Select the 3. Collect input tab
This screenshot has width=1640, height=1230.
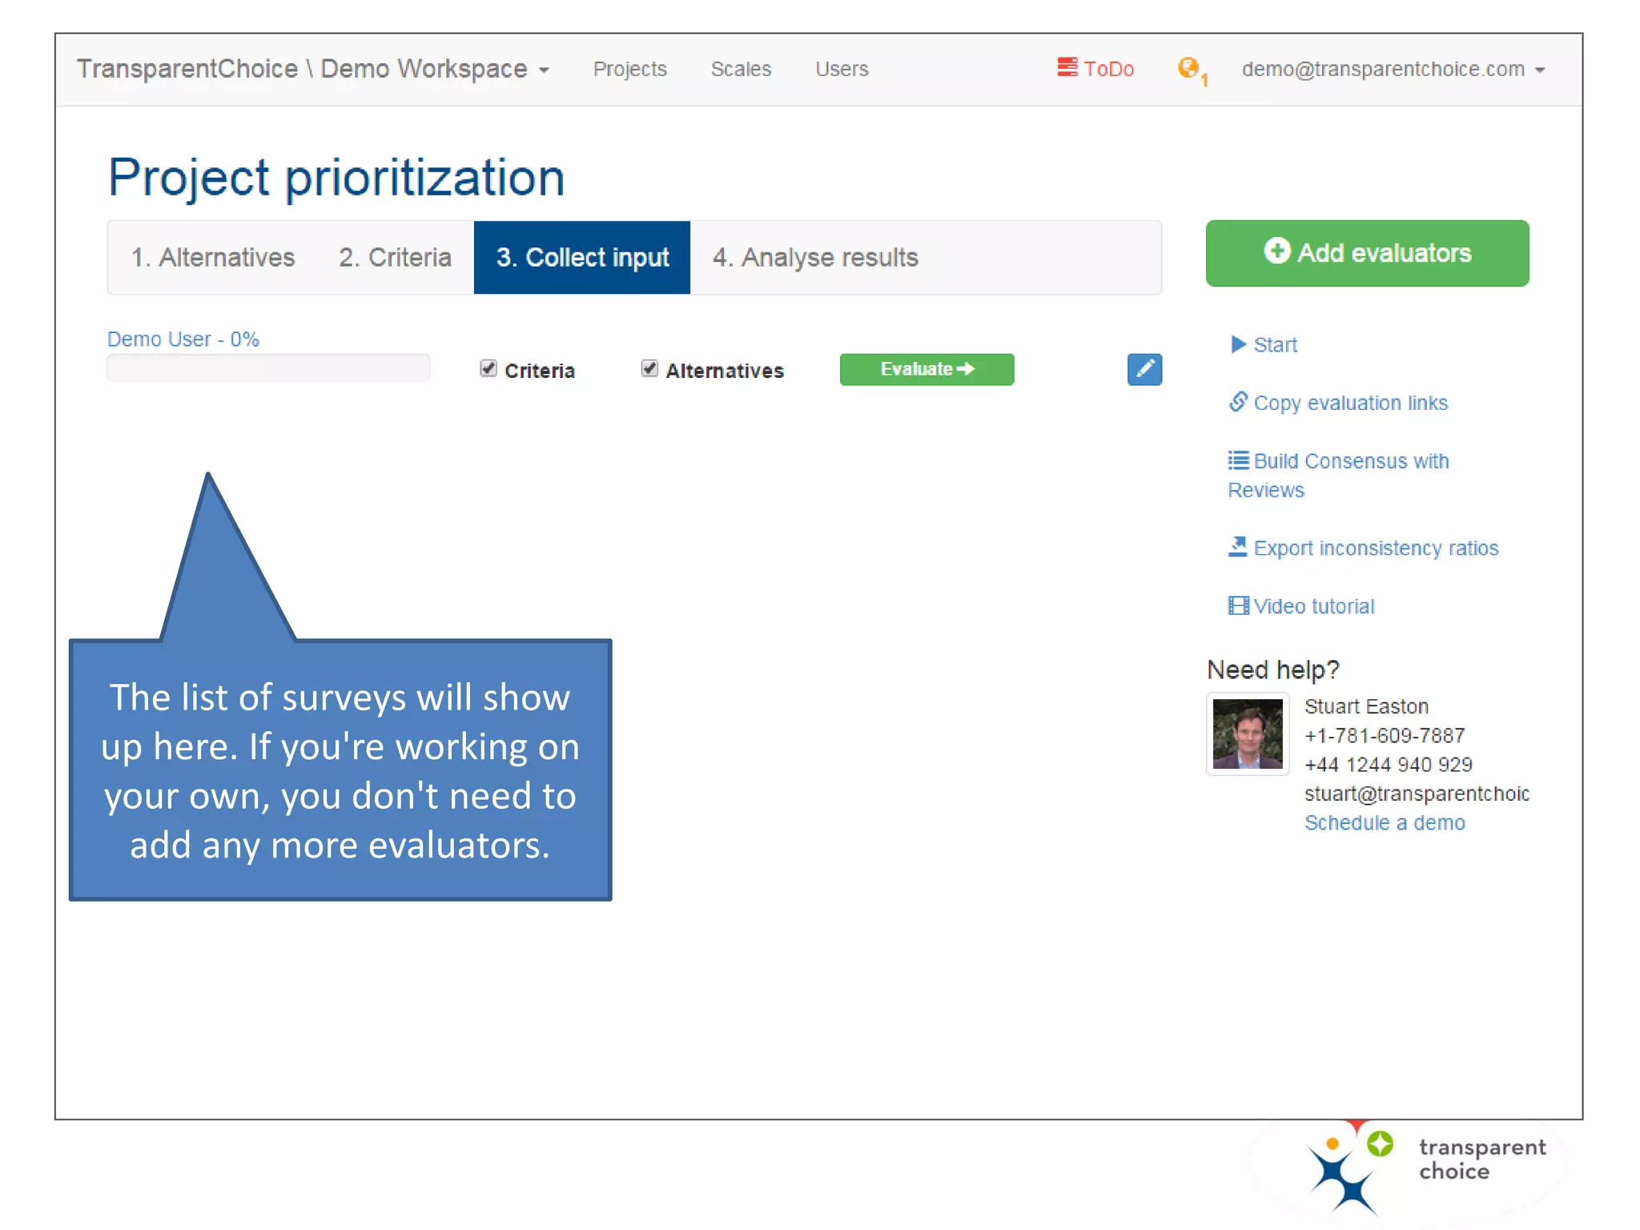582,258
